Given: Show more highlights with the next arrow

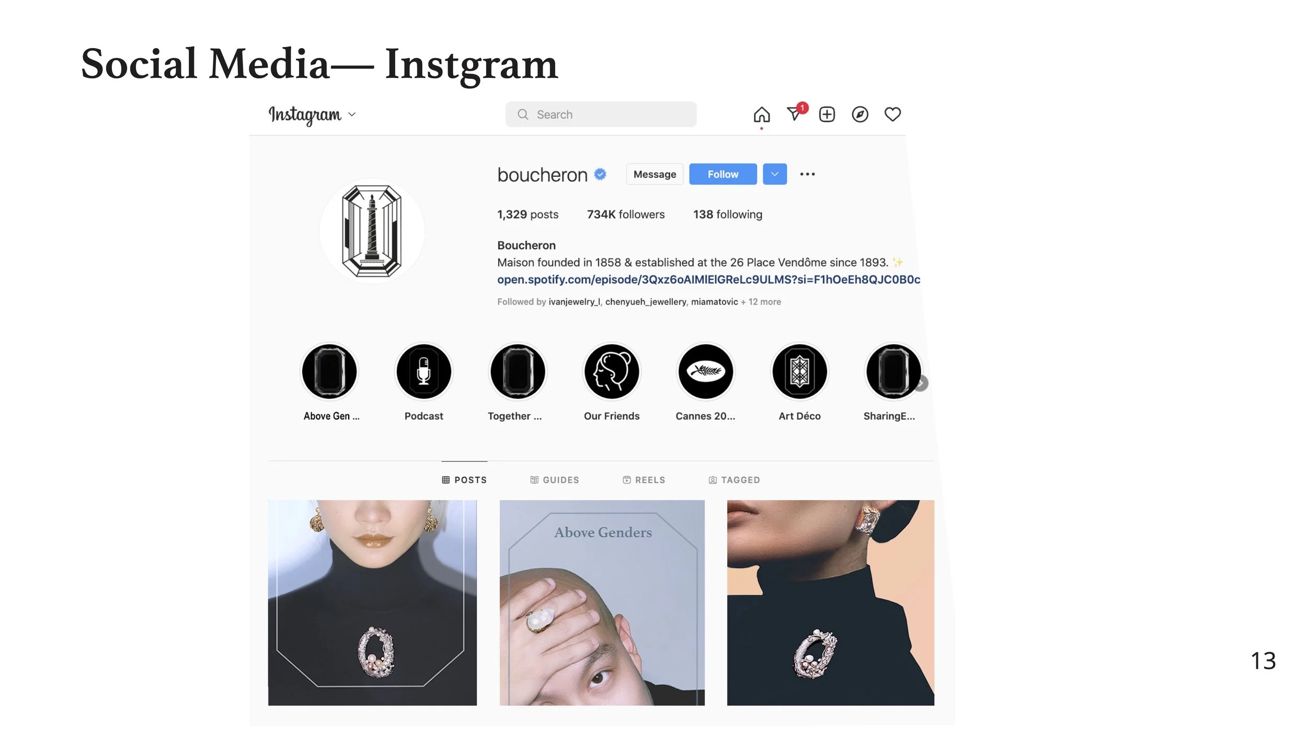Looking at the screenshot, I should click(x=922, y=383).
